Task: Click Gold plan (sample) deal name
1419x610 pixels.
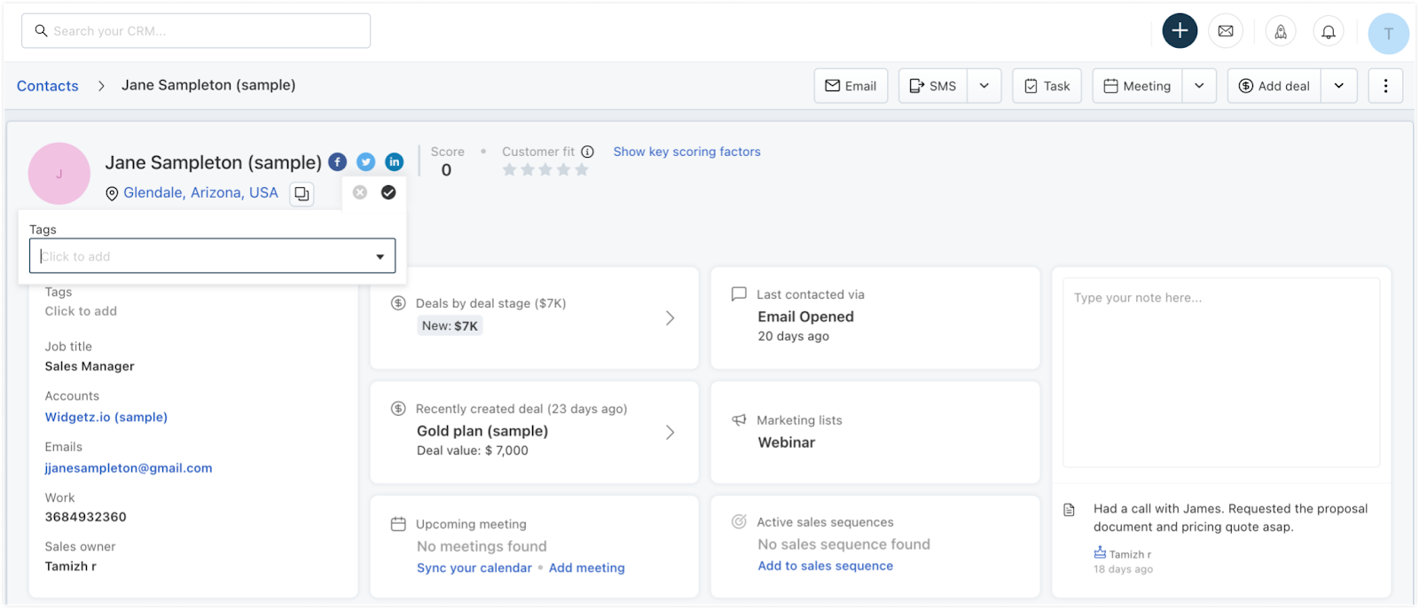Action: tap(482, 431)
